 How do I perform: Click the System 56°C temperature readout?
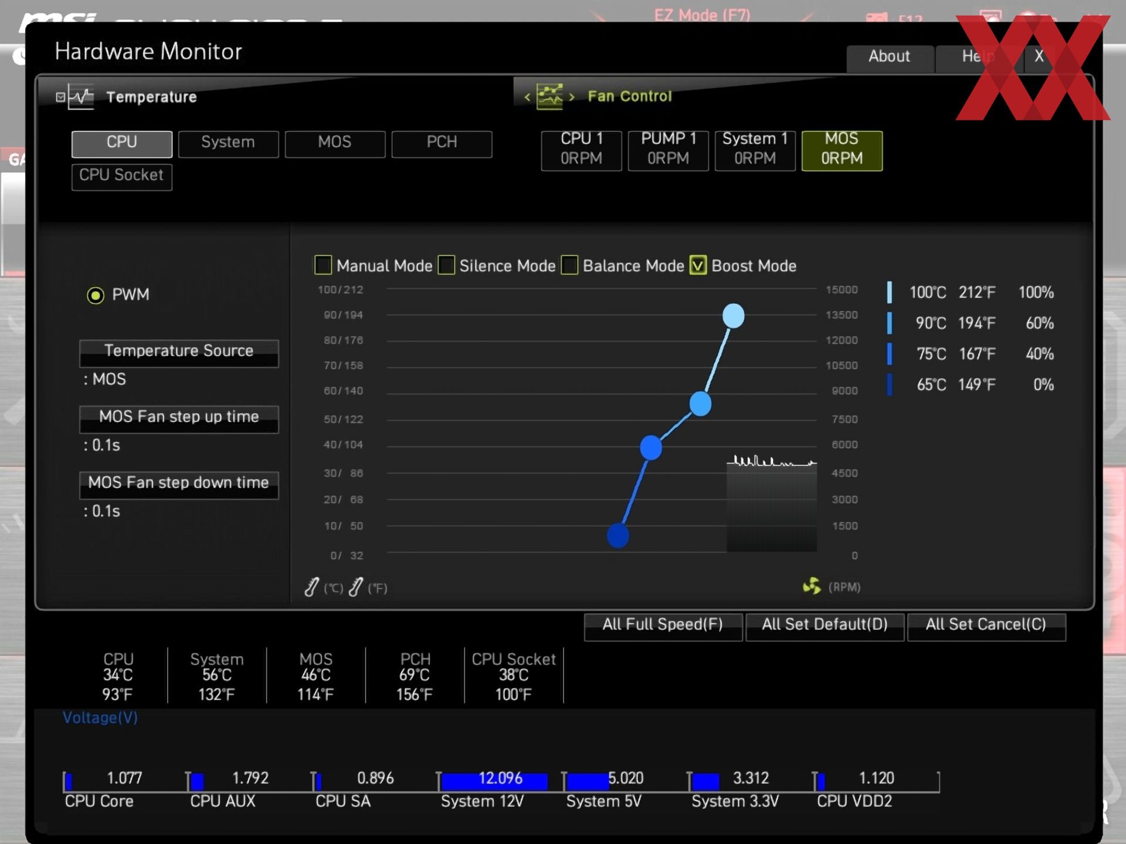point(217,675)
